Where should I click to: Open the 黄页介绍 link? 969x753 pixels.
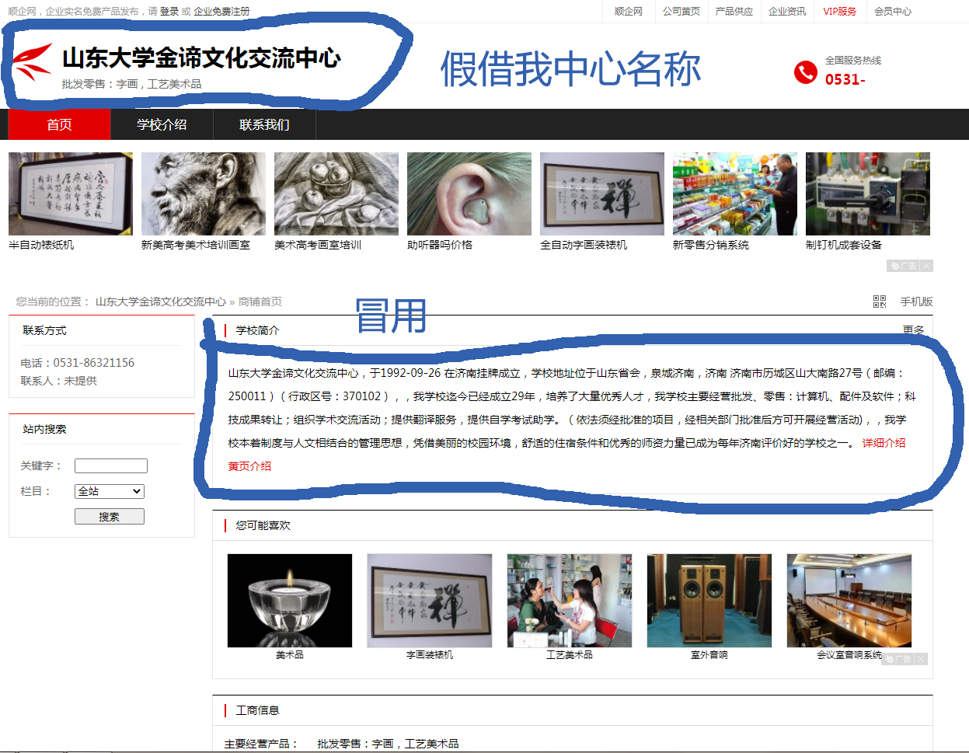click(249, 466)
